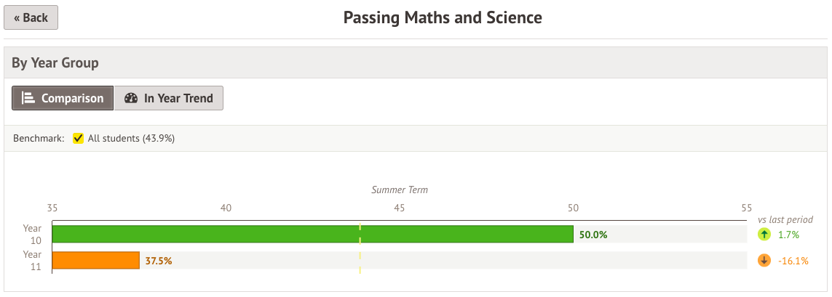Click the All students (43.9%) label
This screenshot has width=832, height=297.
(x=131, y=138)
